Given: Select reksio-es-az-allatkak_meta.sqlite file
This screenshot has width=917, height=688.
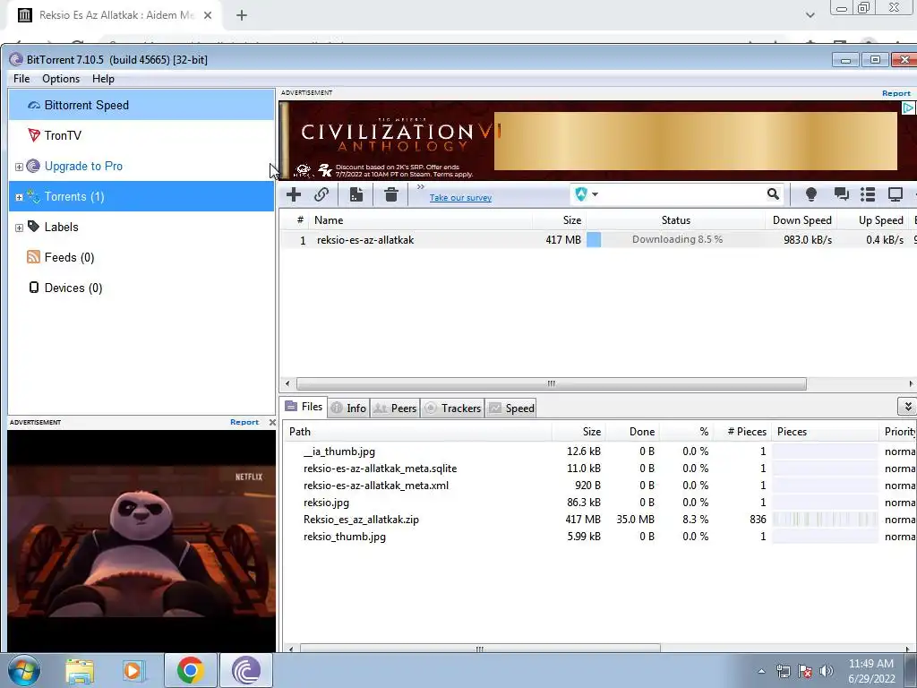Looking at the screenshot, I should point(599,469).
